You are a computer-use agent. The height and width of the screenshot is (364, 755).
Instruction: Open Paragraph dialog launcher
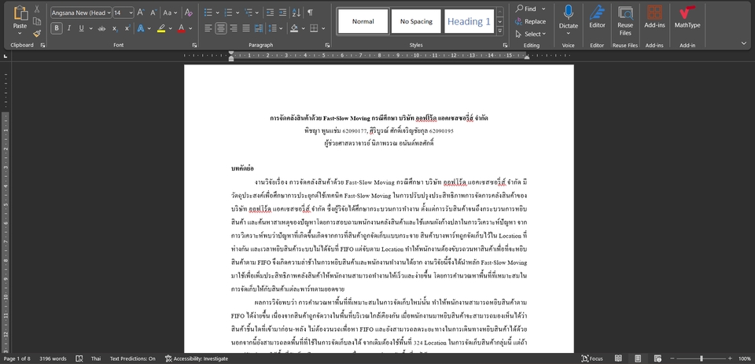pyautogui.click(x=327, y=46)
